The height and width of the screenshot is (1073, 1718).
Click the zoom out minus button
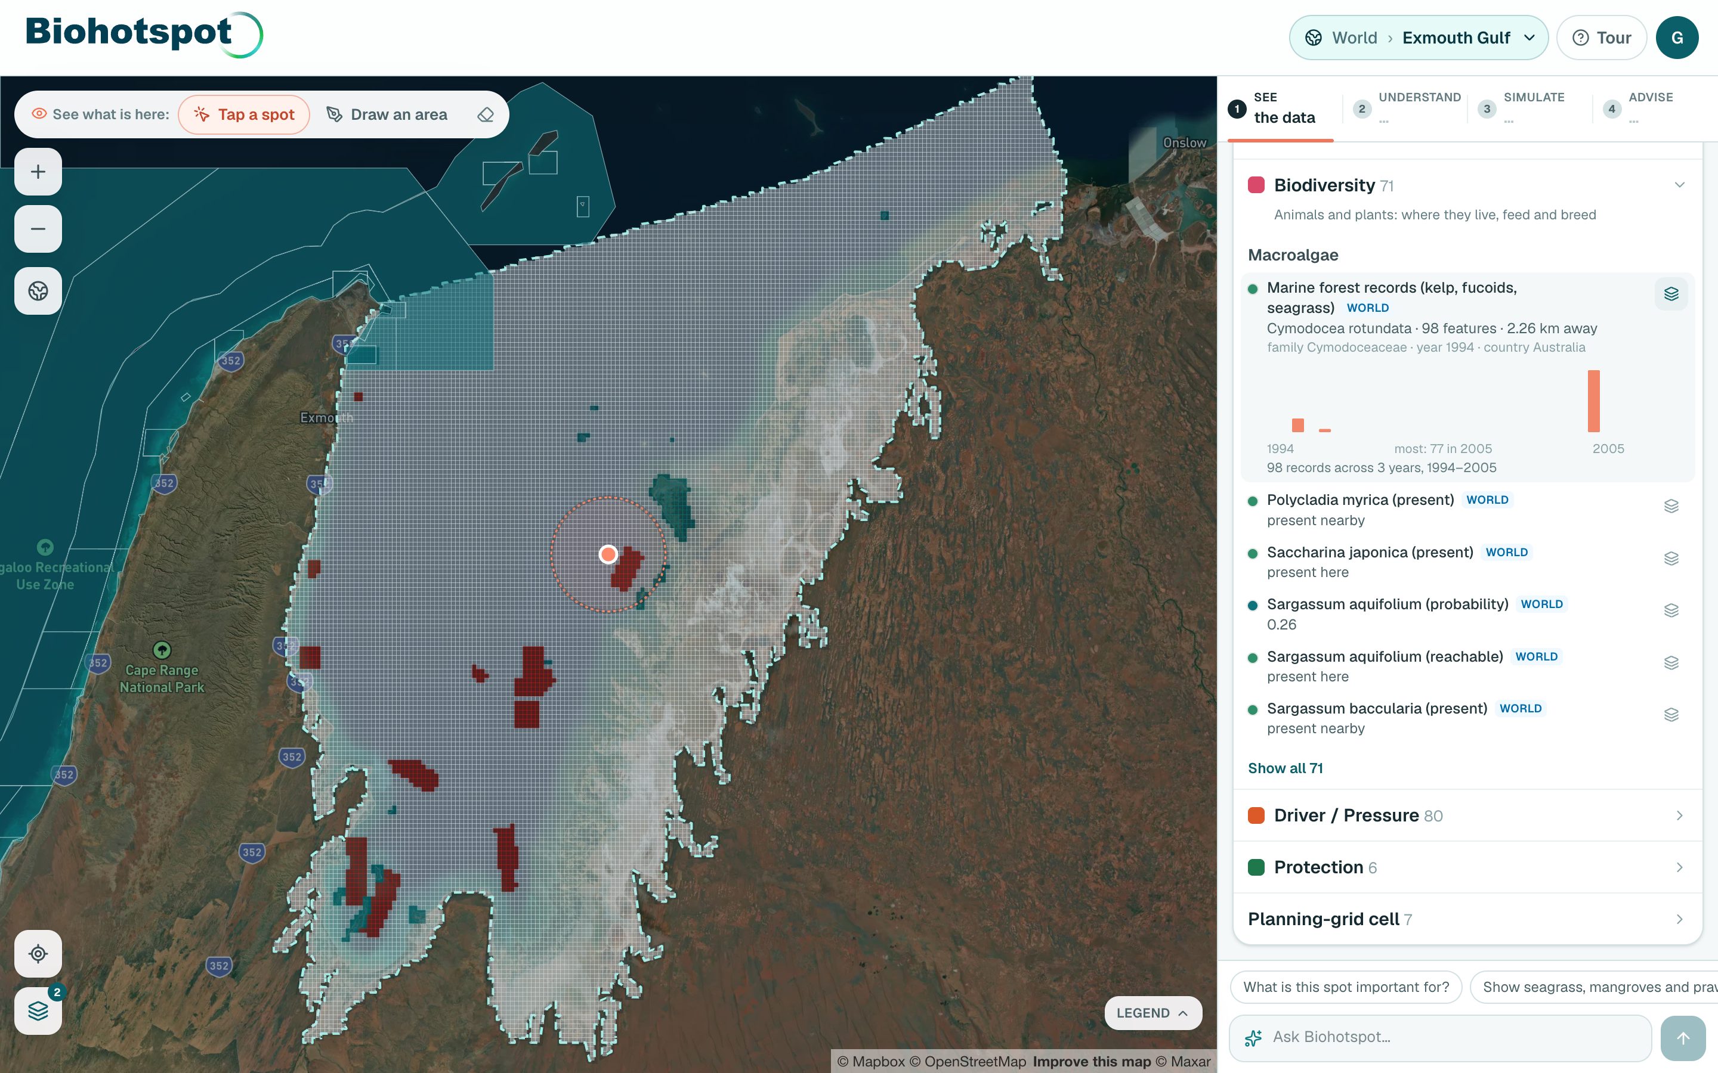pyautogui.click(x=38, y=230)
